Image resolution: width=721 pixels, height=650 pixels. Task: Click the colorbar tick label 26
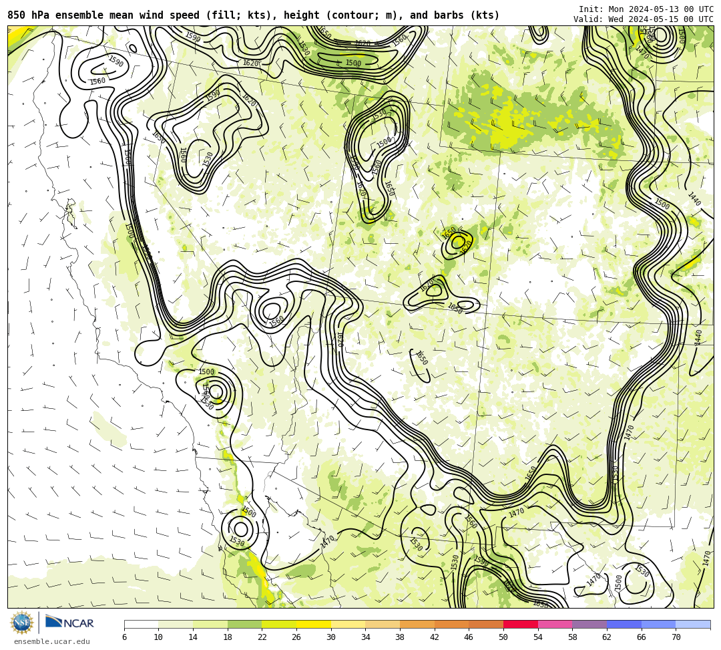(296, 637)
